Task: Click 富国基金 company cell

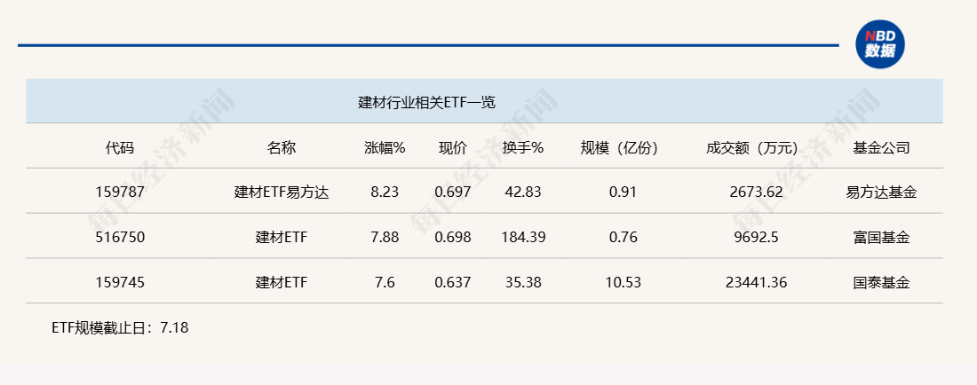Action: 882,238
